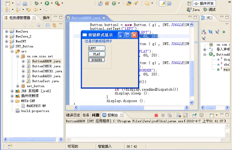Start debugging with the bug icon

[36, 3]
